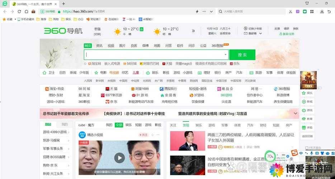Expand the hot search links chevron
Viewport: 335px width, 179px height.
(x=254, y=64)
